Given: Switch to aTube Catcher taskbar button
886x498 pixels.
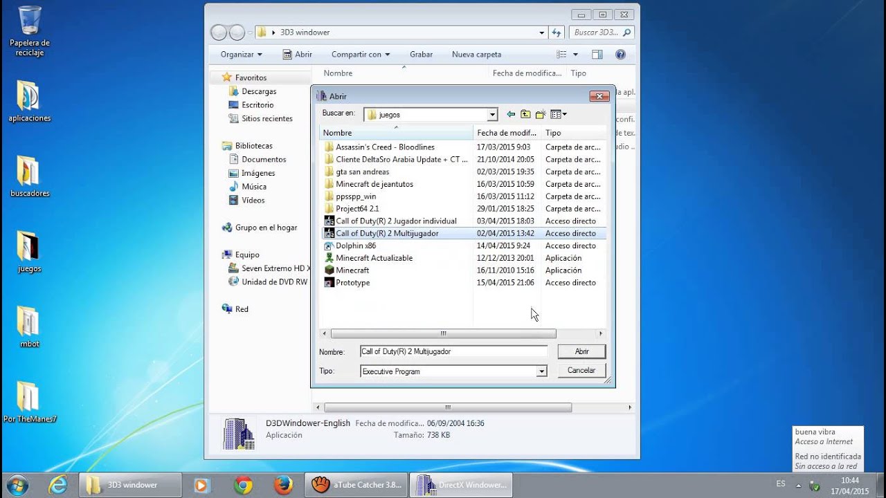Looking at the screenshot, I should (x=356, y=485).
